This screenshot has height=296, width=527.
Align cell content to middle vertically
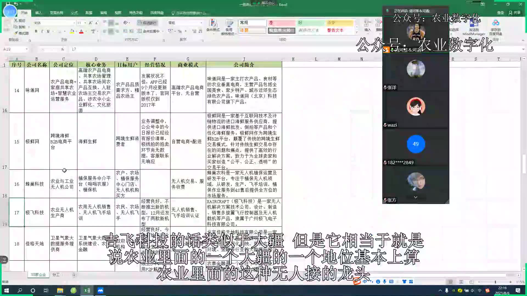coord(111,23)
